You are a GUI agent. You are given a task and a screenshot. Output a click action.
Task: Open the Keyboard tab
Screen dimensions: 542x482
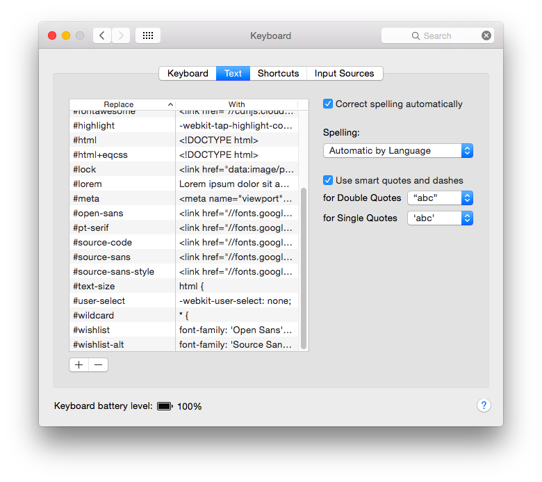(x=188, y=73)
